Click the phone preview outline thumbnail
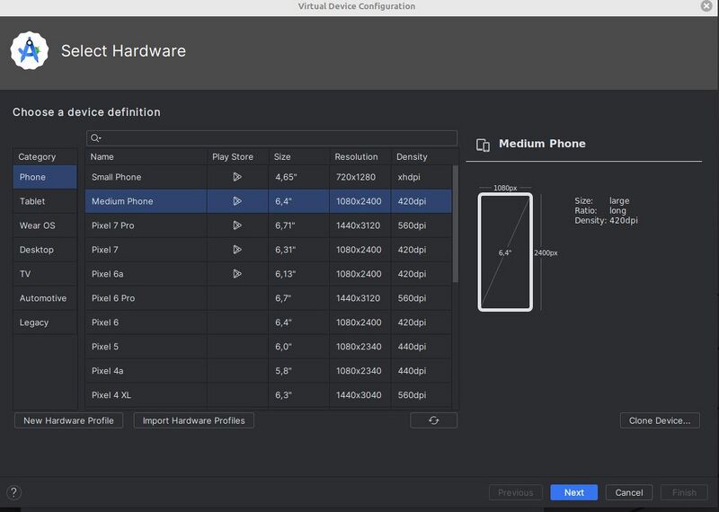This screenshot has width=719, height=512. 505,252
